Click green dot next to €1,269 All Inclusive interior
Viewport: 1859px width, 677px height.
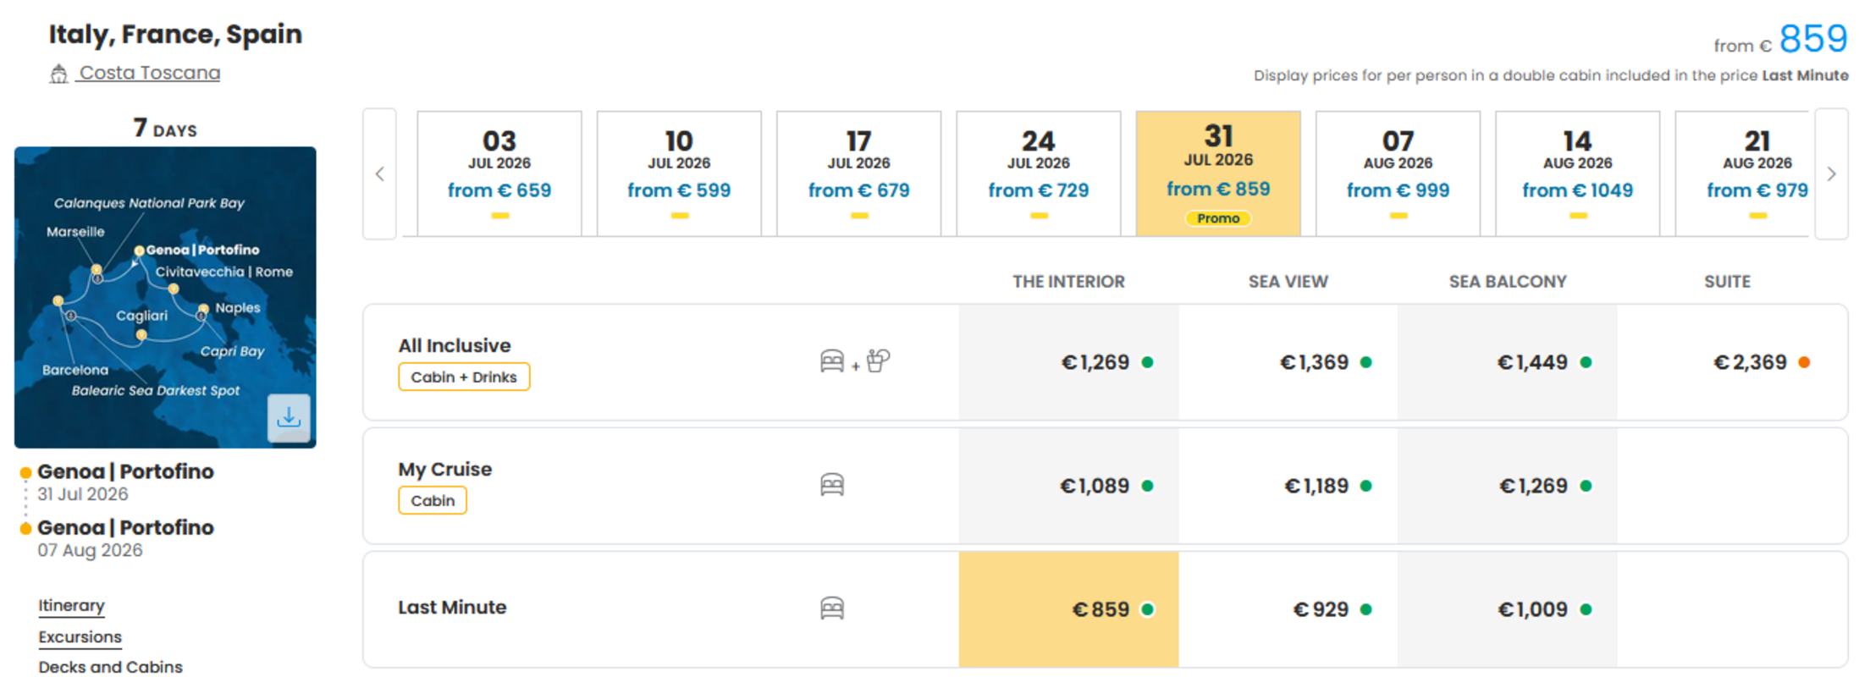tap(1147, 362)
